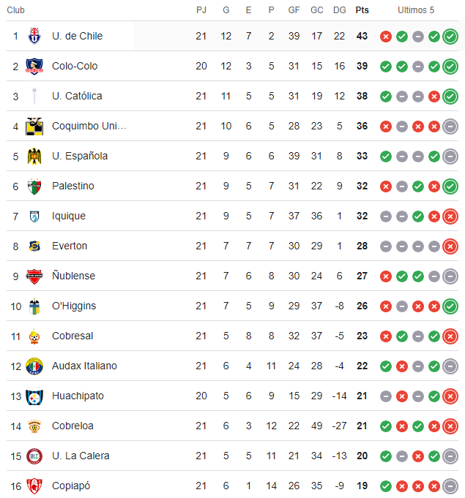Click the U. Española club crest

coord(34,156)
